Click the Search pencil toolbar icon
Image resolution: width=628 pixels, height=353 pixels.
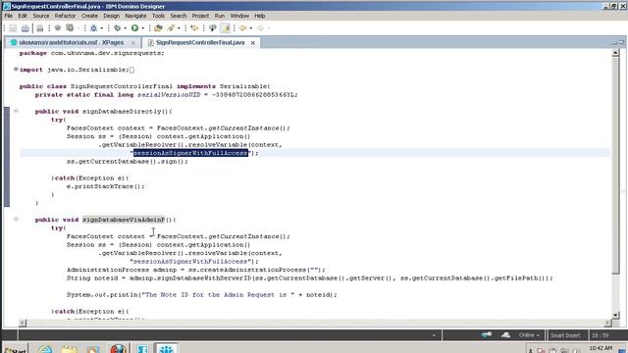tap(171, 28)
